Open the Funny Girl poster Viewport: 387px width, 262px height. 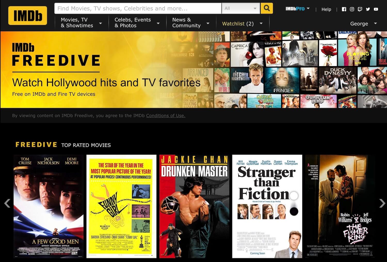click(x=121, y=206)
